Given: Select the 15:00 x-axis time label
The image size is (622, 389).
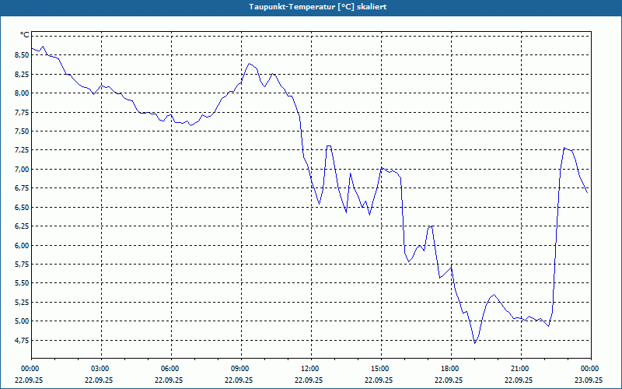Looking at the screenshot, I should coord(381,369).
